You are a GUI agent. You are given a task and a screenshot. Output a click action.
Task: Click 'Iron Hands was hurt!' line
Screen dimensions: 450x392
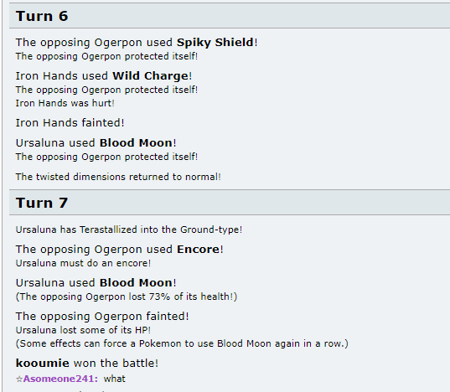pos(65,103)
